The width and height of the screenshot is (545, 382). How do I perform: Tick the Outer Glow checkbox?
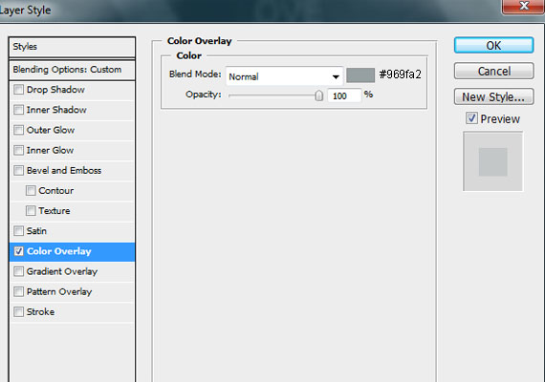(x=18, y=130)
